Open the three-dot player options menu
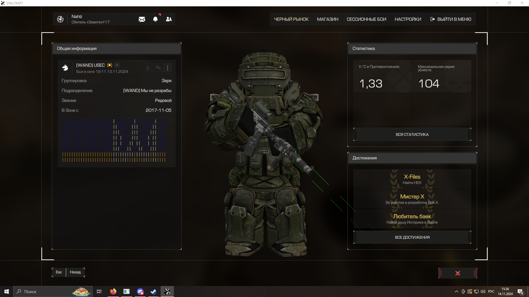Viewport: 529px width, 297px height. tap(168, 68)
